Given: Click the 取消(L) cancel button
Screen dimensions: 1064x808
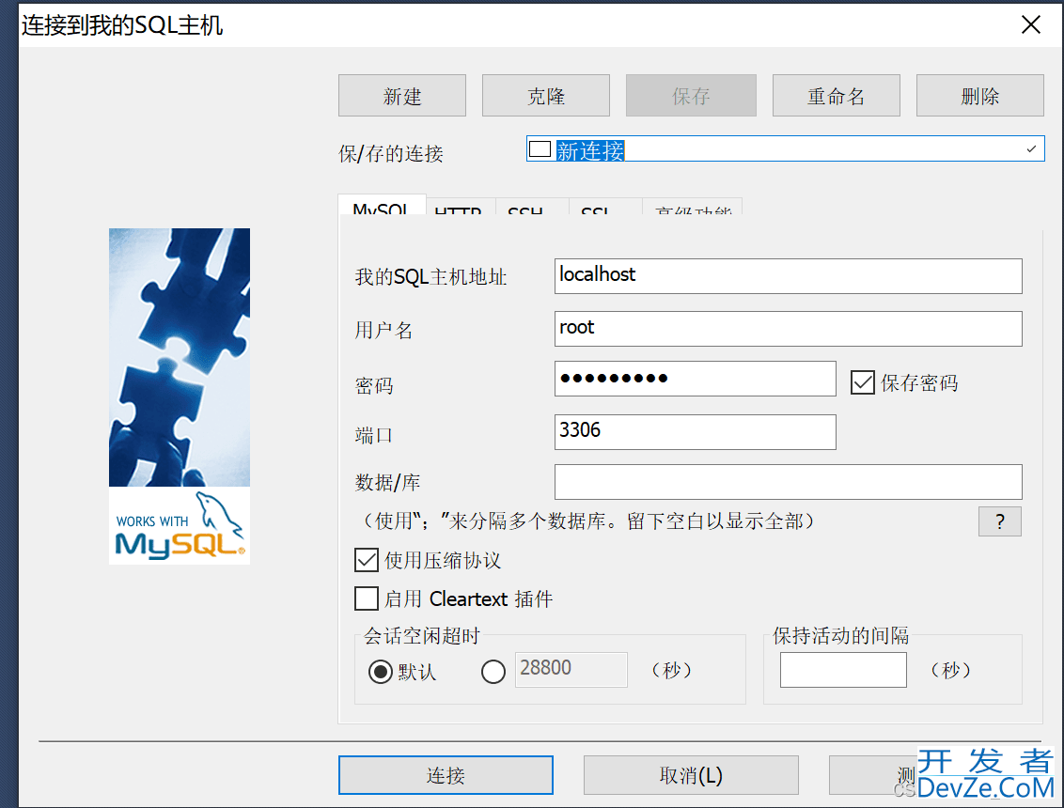Looking at the screenshot, I should tap(691, 775).
